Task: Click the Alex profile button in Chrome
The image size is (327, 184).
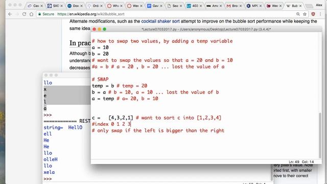Action: [319, 5]
